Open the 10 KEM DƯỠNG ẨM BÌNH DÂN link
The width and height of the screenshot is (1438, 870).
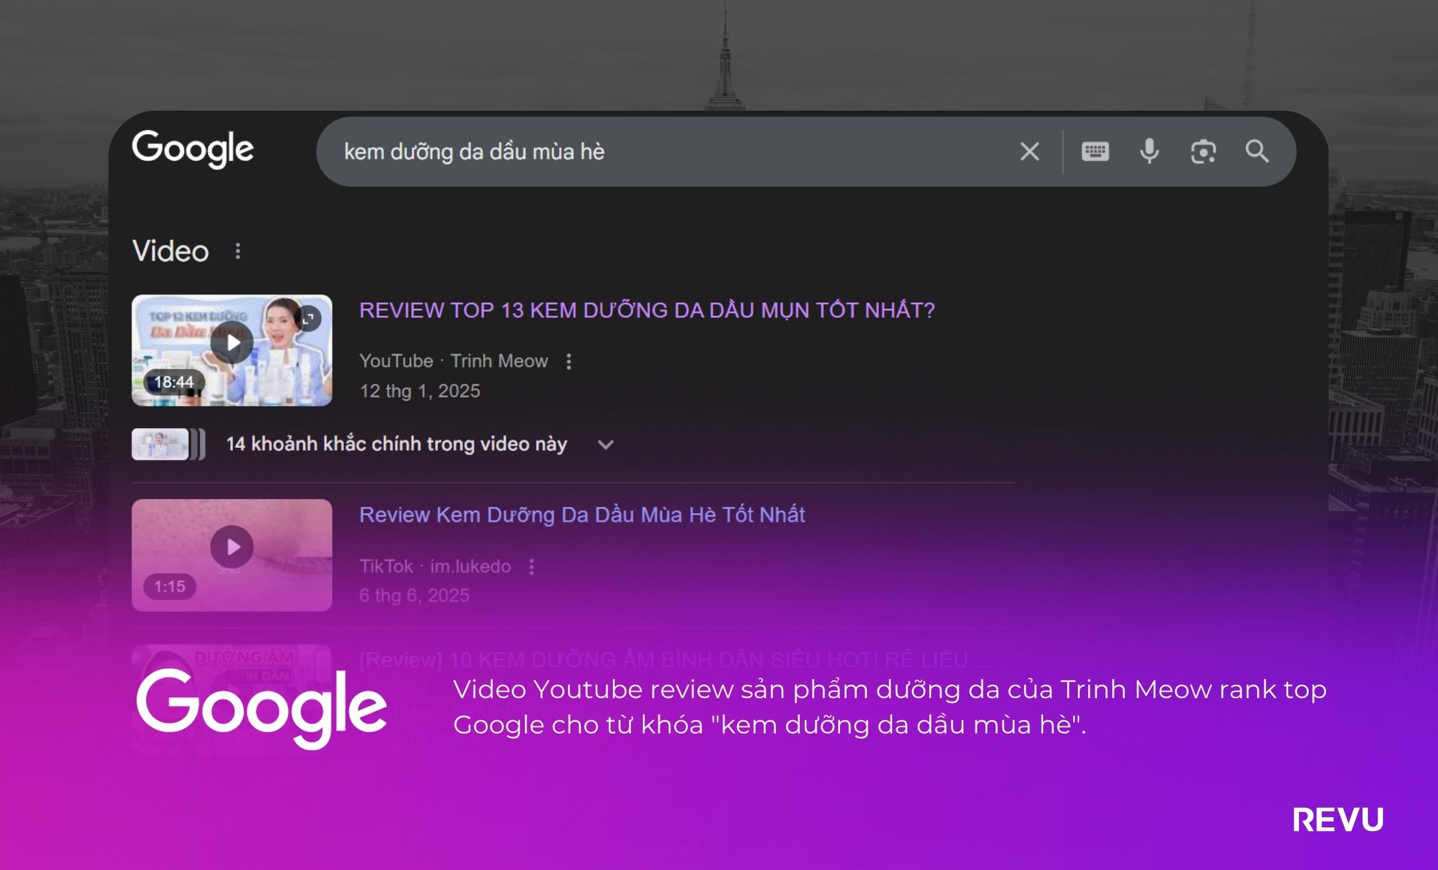point(674,660)
